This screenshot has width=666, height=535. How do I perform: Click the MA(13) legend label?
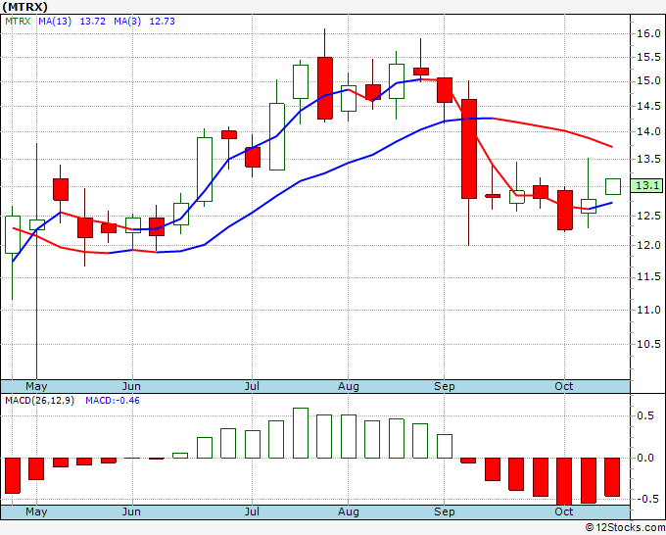point(55,22)
